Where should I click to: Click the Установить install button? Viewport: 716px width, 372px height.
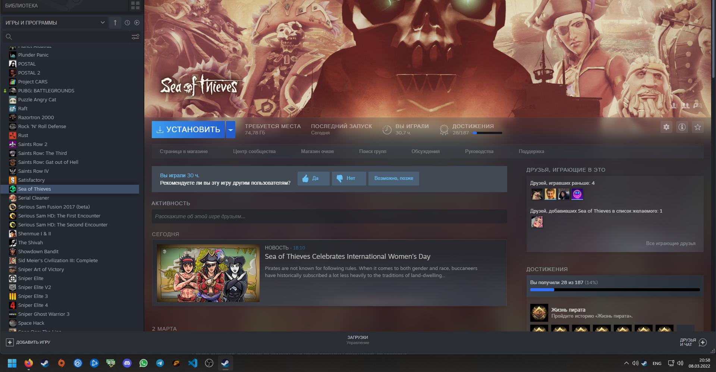pyautogui.click(x=188, y=130)
